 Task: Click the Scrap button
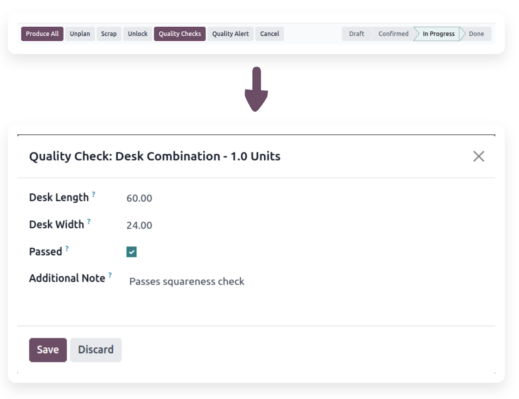click(x=108, y=34)
